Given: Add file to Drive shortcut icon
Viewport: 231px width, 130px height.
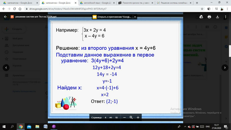Looking at the screenshot, I should (x=201, y=17).
